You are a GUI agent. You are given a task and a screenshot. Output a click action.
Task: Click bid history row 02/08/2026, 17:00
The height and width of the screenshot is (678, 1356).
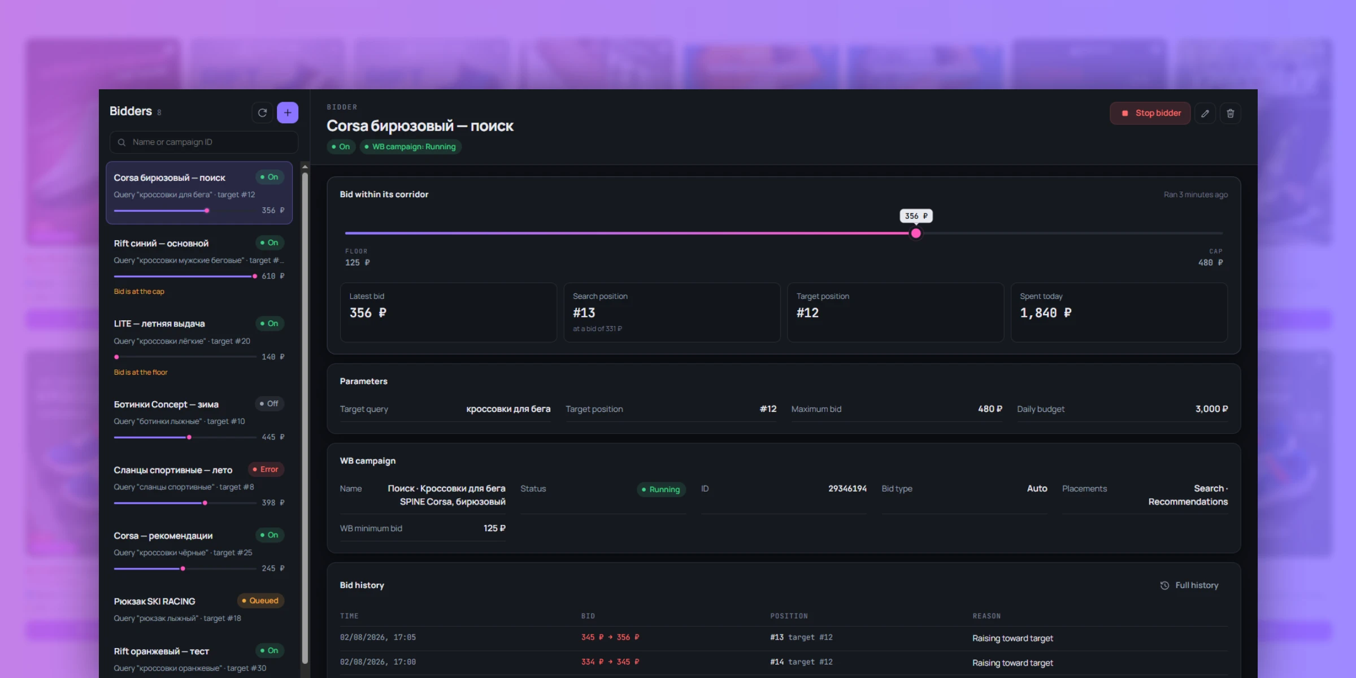[783, 662]
